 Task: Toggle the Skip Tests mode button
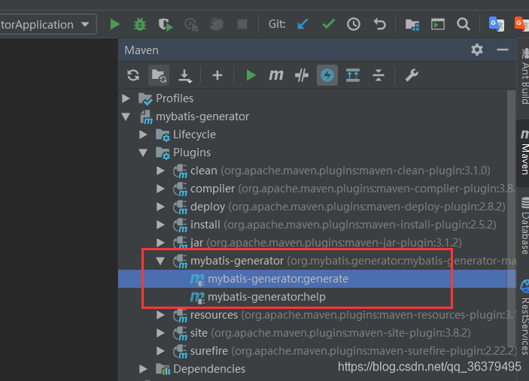(x=327, y=75)
